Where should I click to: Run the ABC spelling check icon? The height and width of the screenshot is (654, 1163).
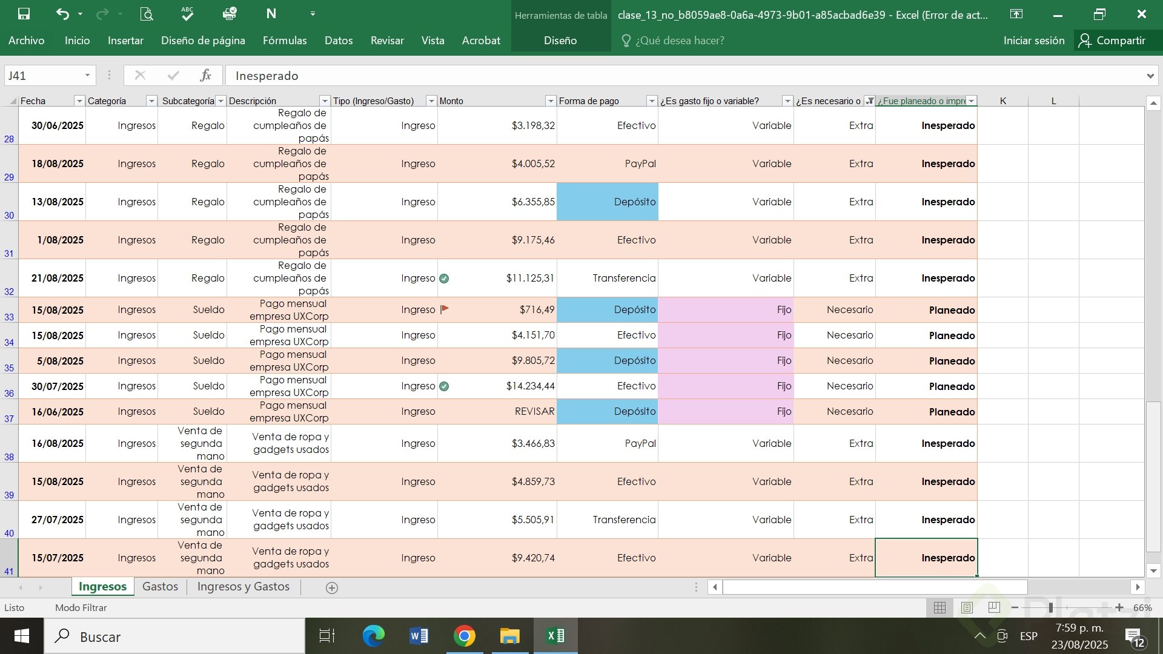click(x=187, y=14)
